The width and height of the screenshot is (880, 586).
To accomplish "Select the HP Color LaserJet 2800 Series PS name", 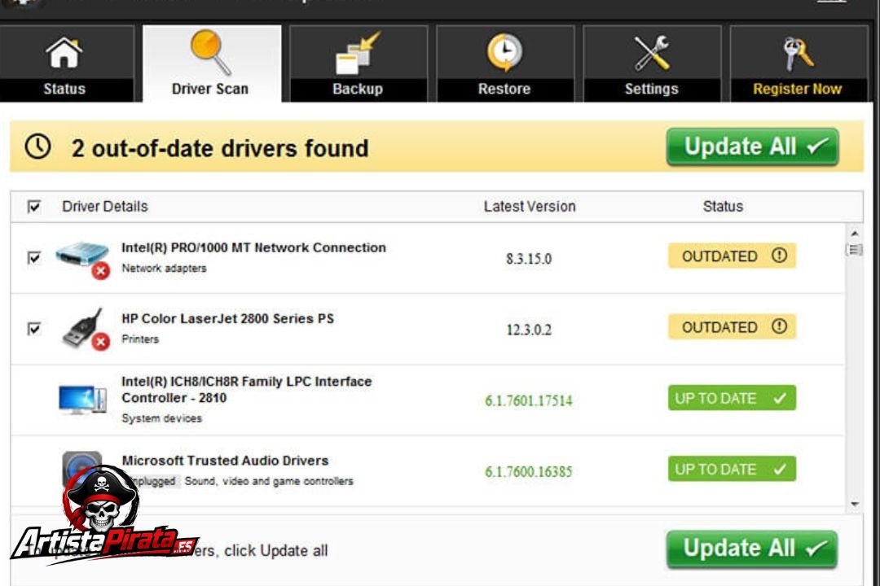I will coord(228,318).
